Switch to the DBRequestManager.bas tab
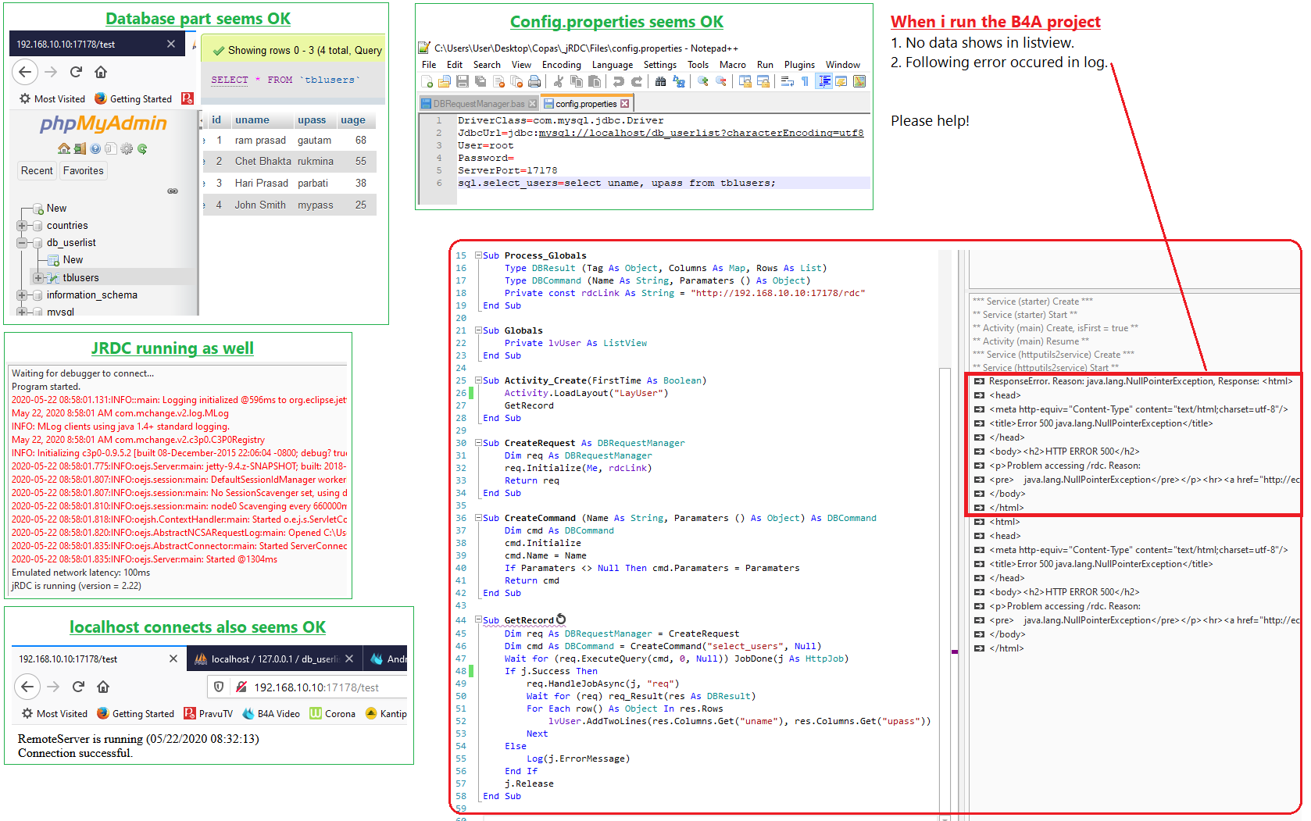 pyautogui.click(x=479, y=104)
